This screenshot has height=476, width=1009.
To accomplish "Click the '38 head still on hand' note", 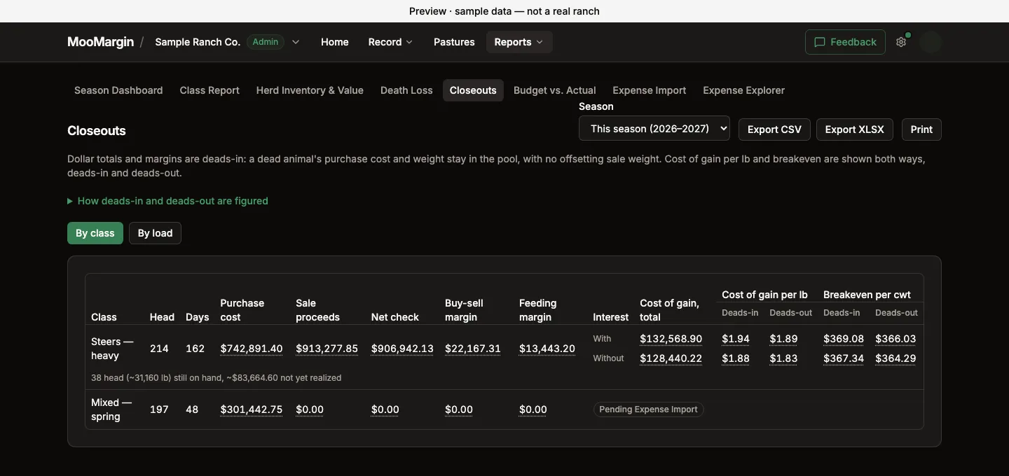I will 217,377.
